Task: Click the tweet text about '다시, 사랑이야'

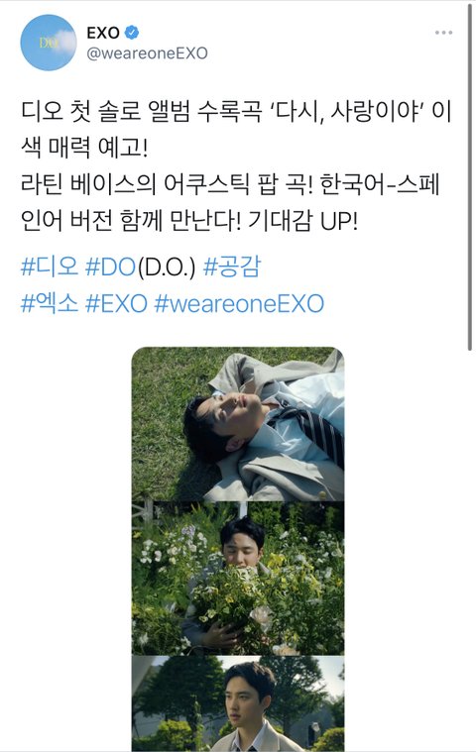Action: (x=236, y=130)
